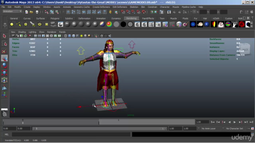Choose the Lasso selection tool
255x143 pixels.
click(4, 43)
